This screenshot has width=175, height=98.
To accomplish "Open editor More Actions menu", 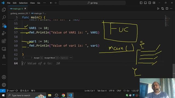I will [x=171, y=8].
